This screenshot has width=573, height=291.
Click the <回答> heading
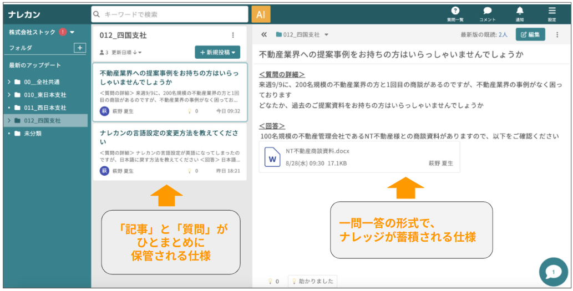272,126
